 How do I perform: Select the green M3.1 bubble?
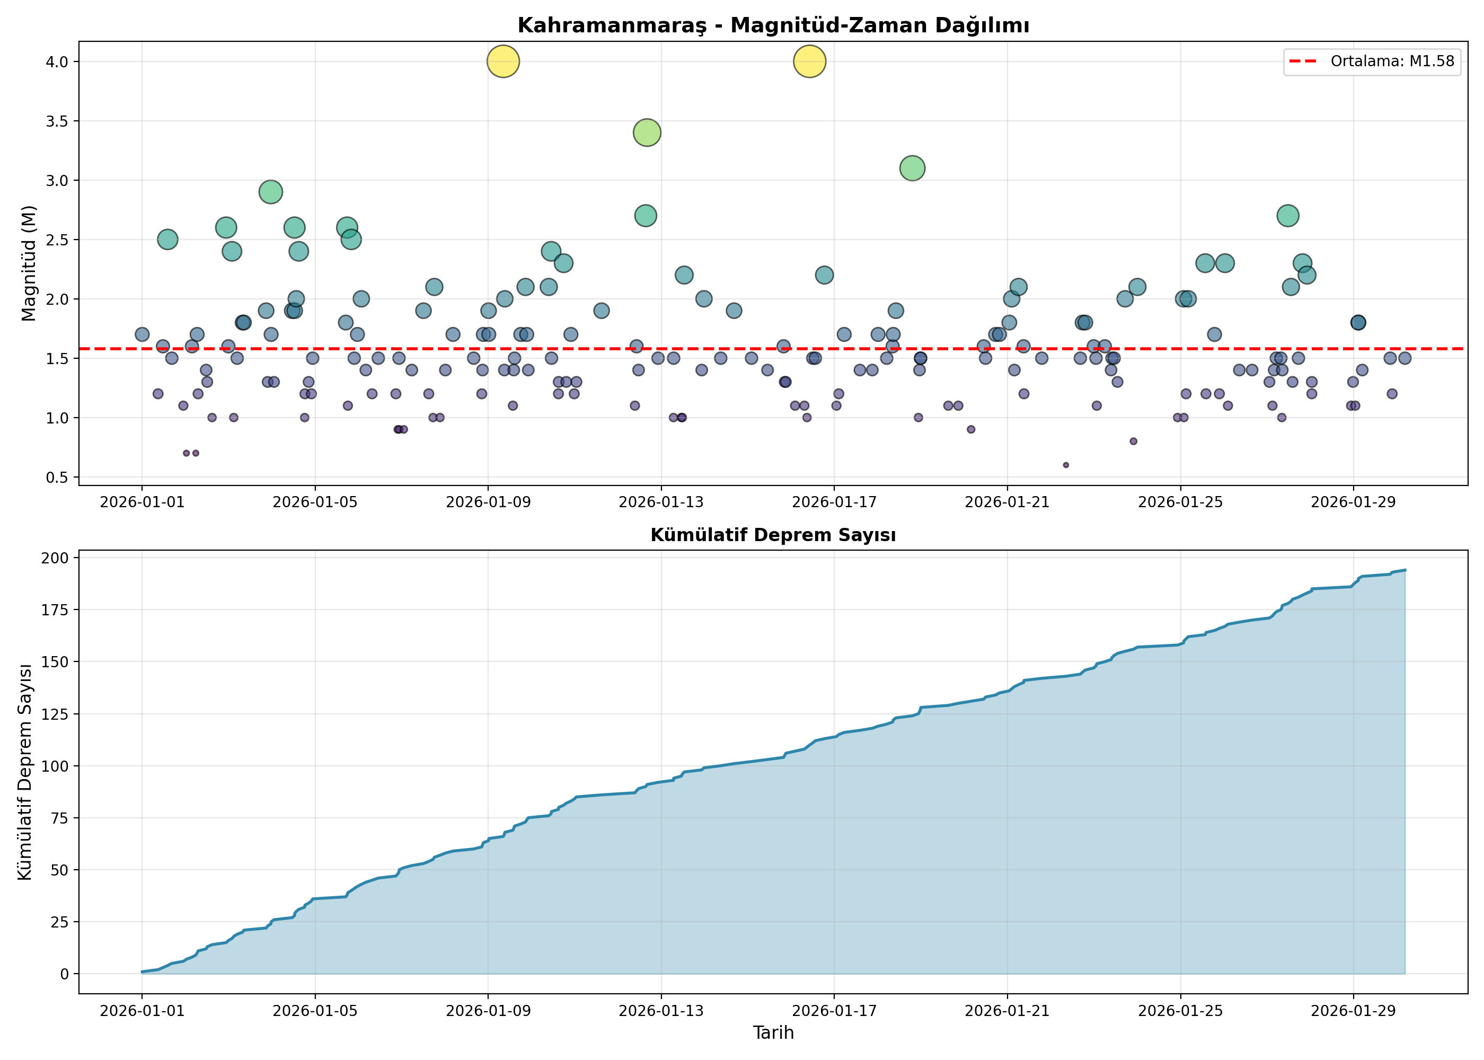pos(912,169)
